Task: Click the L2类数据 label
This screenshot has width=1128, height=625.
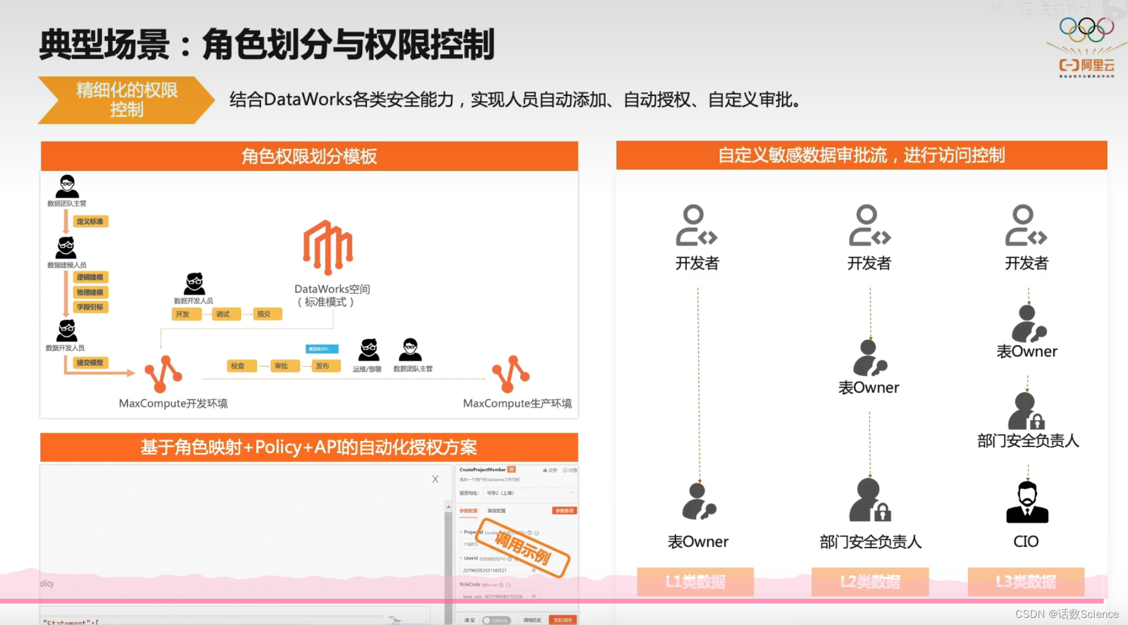Action: (870, 582)
